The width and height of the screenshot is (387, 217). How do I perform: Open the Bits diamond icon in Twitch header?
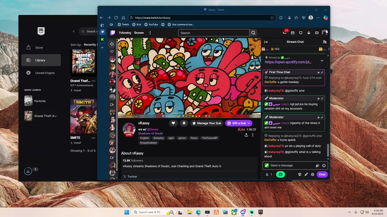tap(309, 33)
